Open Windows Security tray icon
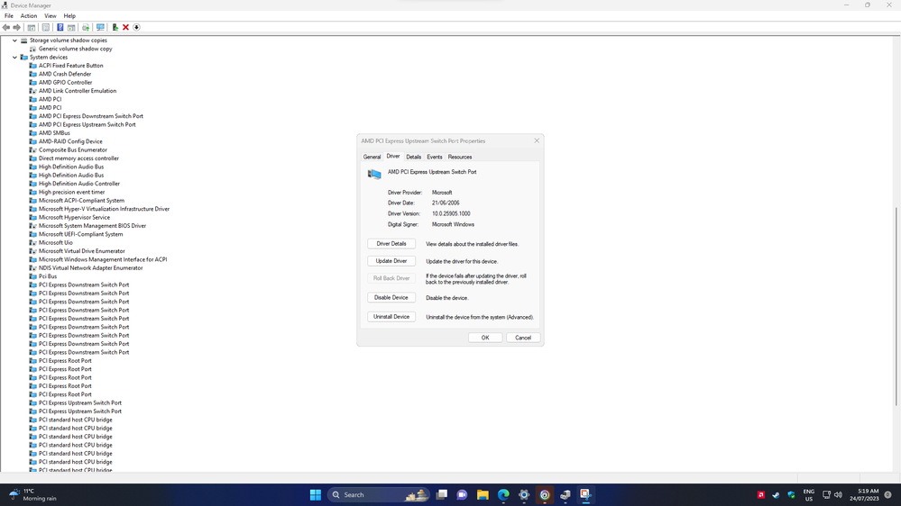The image size is (901, 506). (791, 494)
